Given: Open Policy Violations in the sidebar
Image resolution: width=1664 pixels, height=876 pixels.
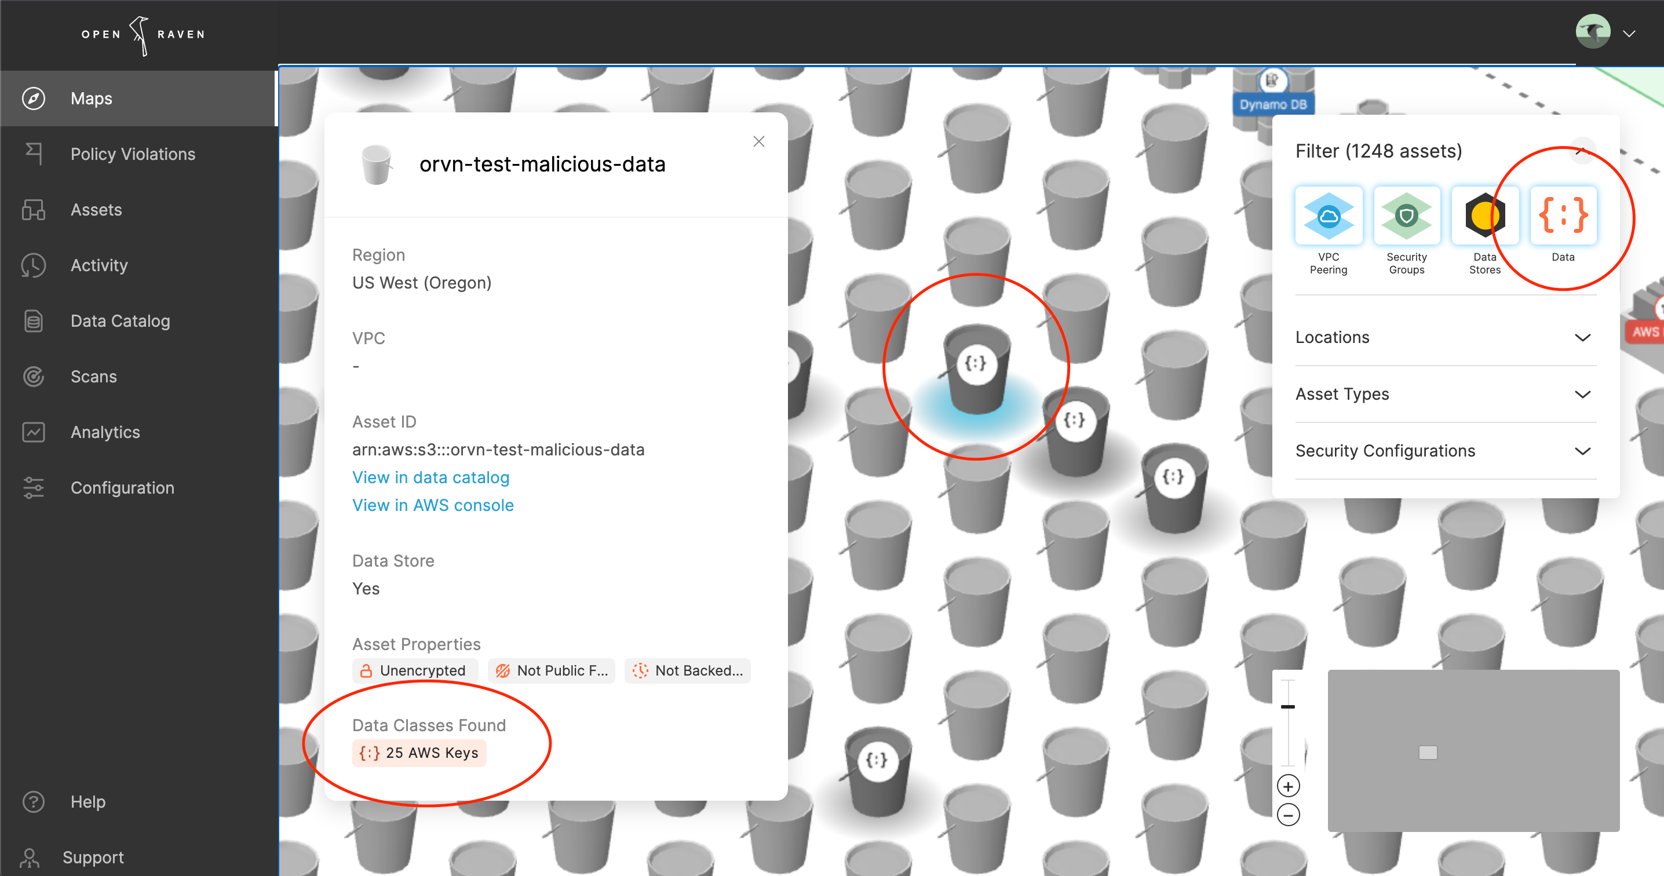Looking at the screenshot, I should [133, 154].
